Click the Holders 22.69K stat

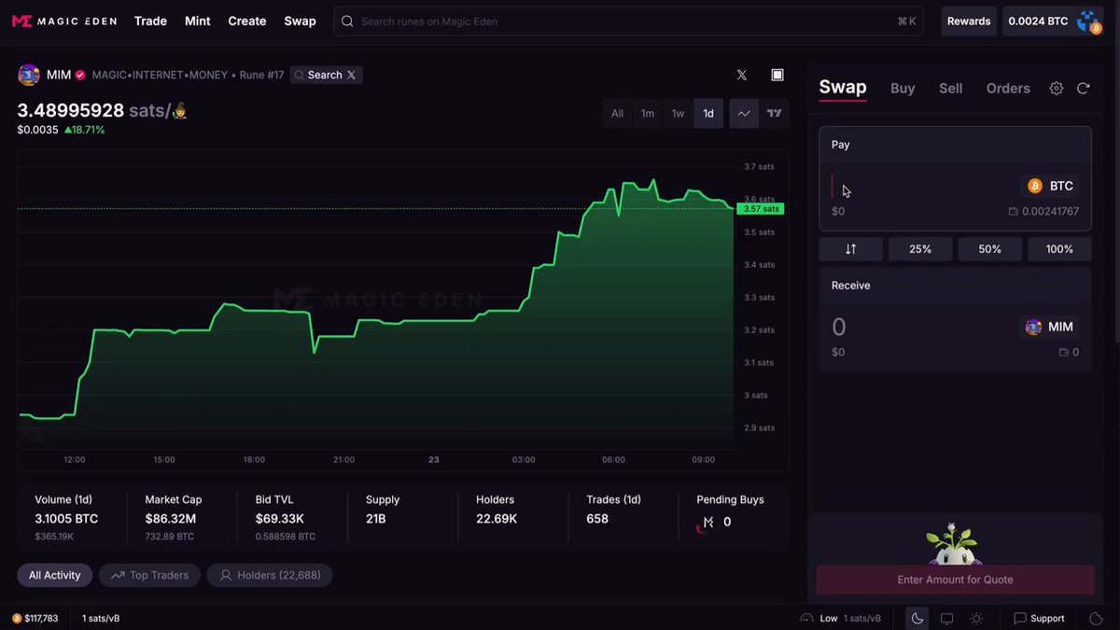[497, 510]
